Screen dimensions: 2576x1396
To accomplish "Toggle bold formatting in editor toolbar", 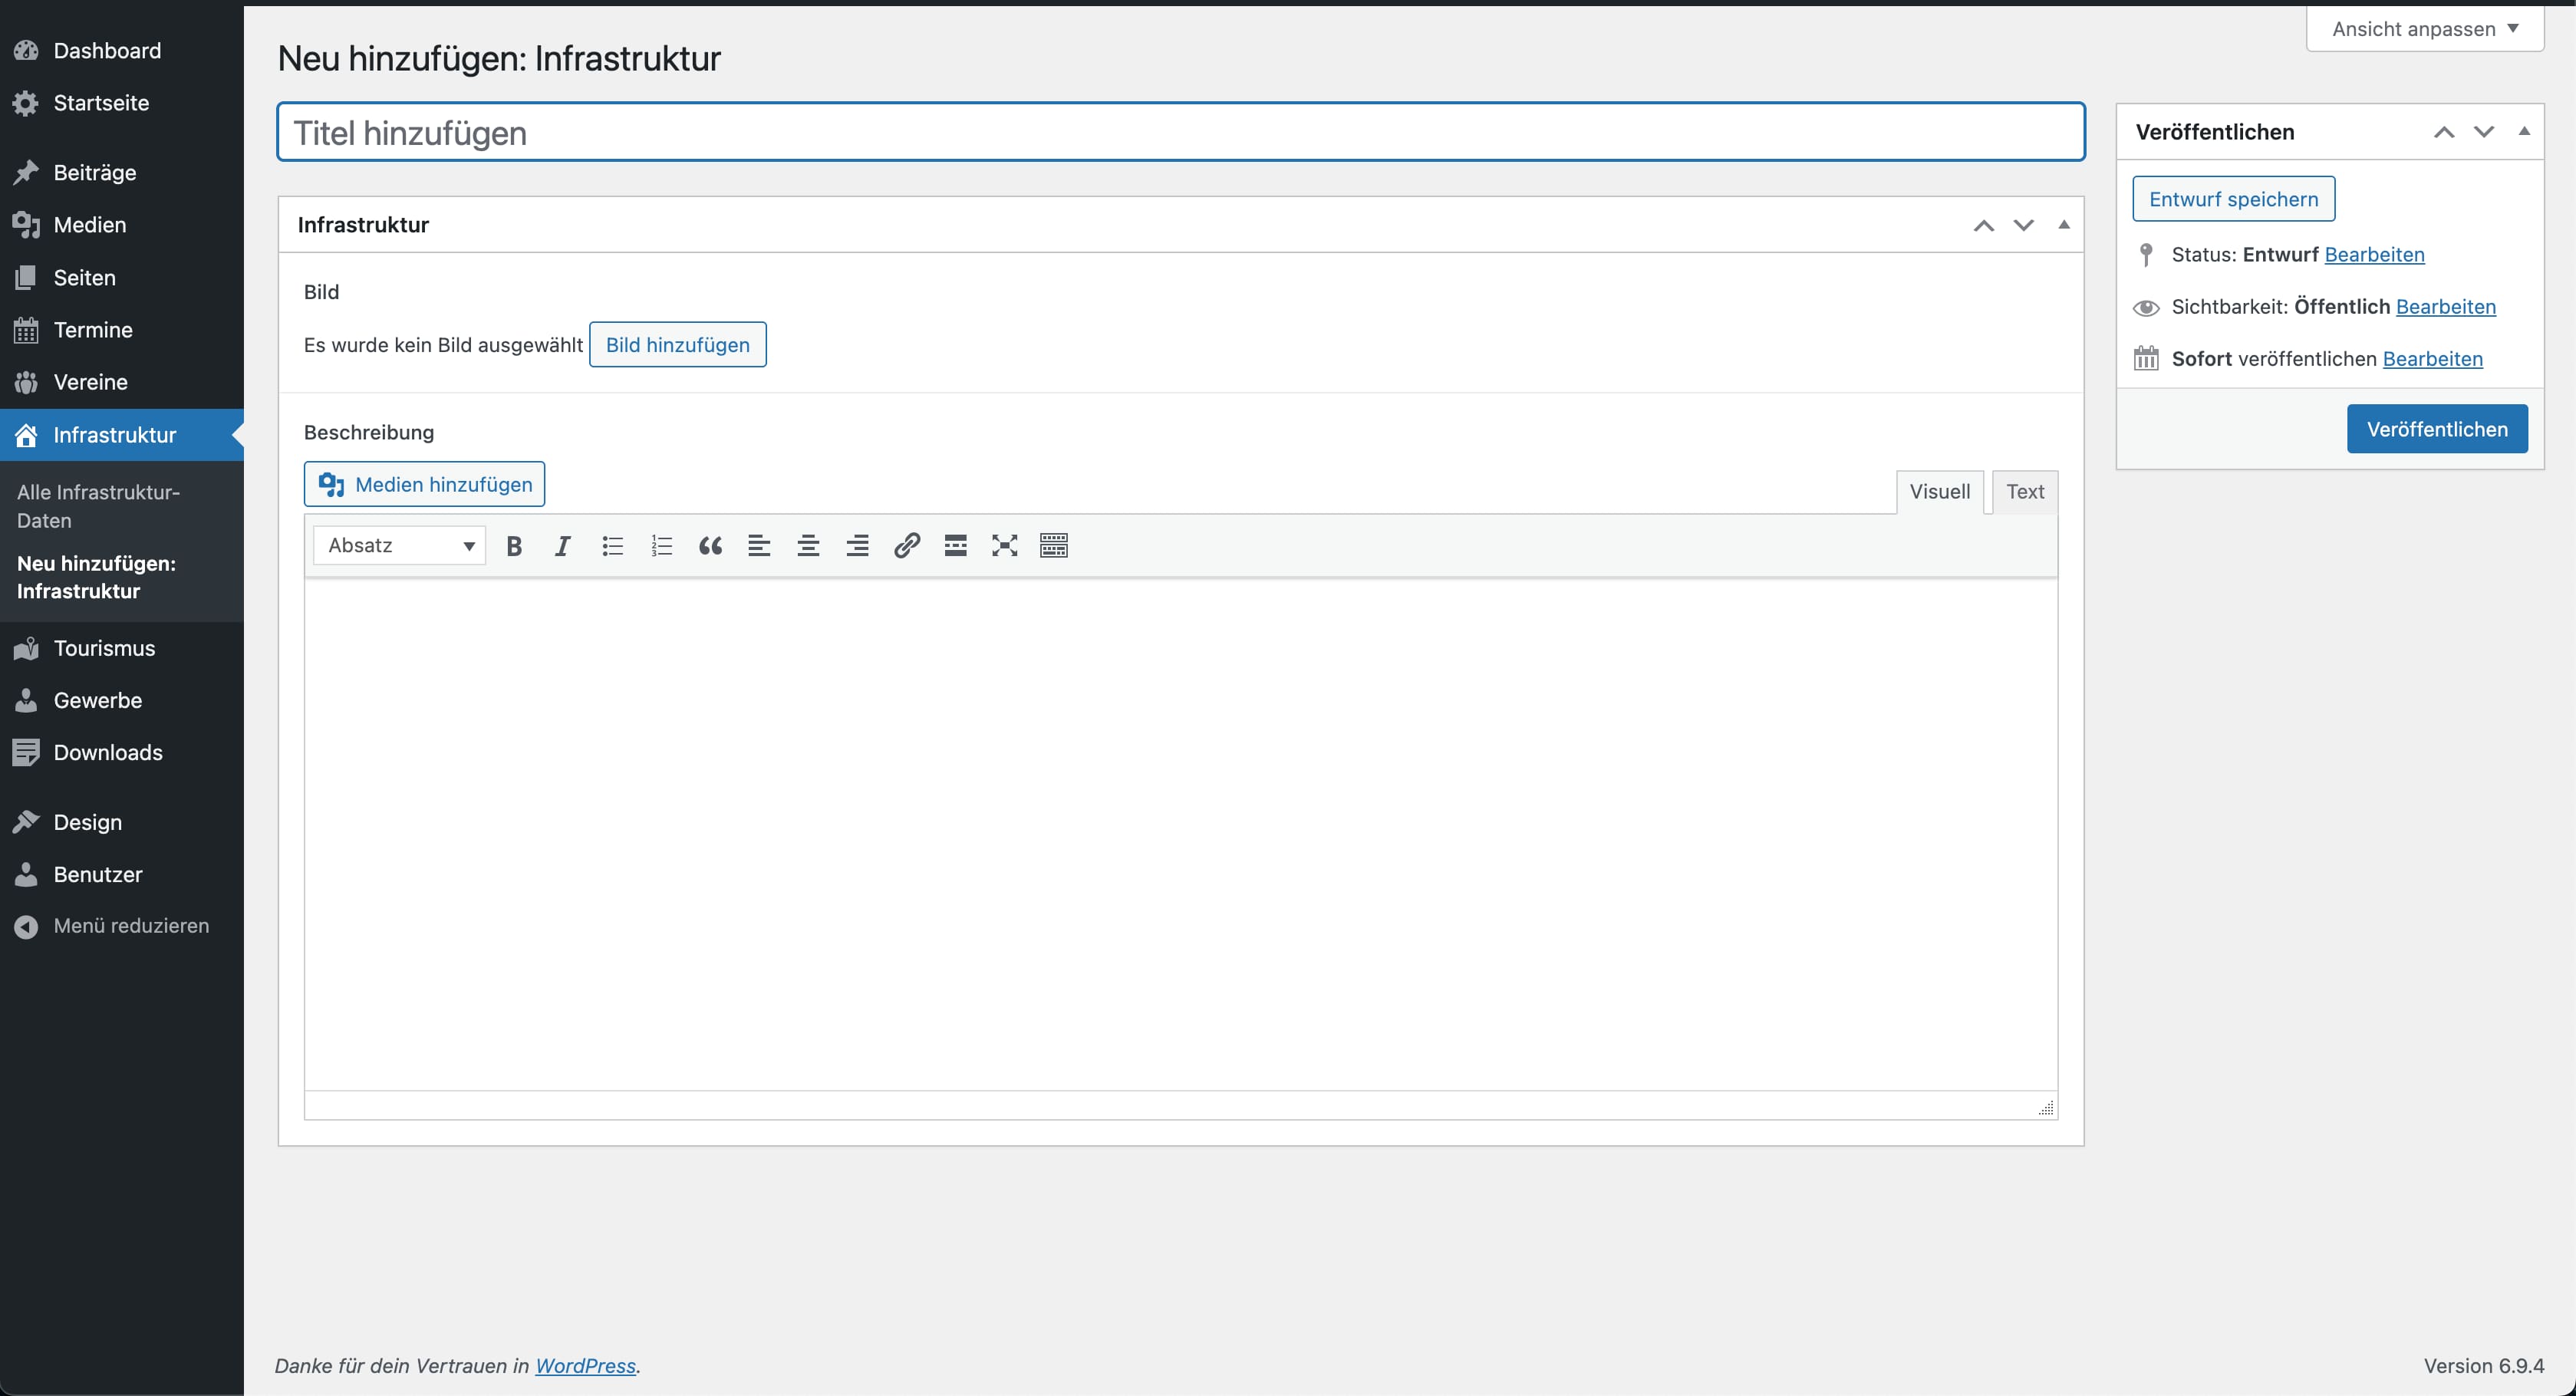I will tap(514, 546).
